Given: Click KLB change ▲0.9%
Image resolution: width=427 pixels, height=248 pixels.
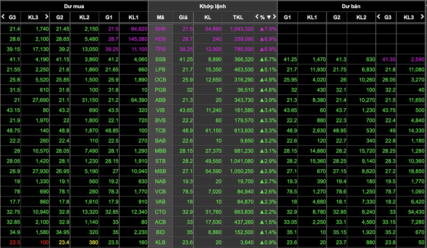Looking at the screenshot, I should [x=268, y=242].
